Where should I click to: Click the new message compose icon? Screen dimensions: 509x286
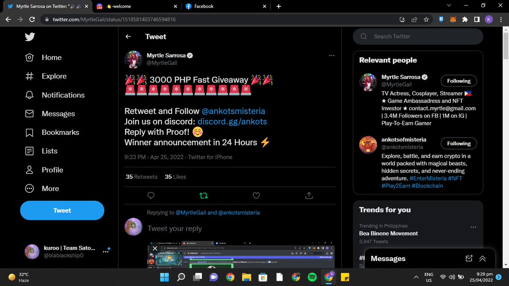[x=469, y=258]
